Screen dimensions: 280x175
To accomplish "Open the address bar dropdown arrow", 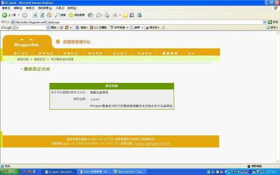I will [x=265, y=22].
